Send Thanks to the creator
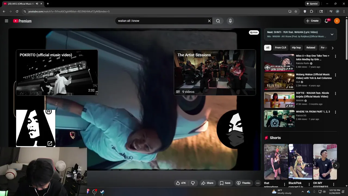This screenshot has width=348, height=196. pyautogui.click(x=244, y=183)
